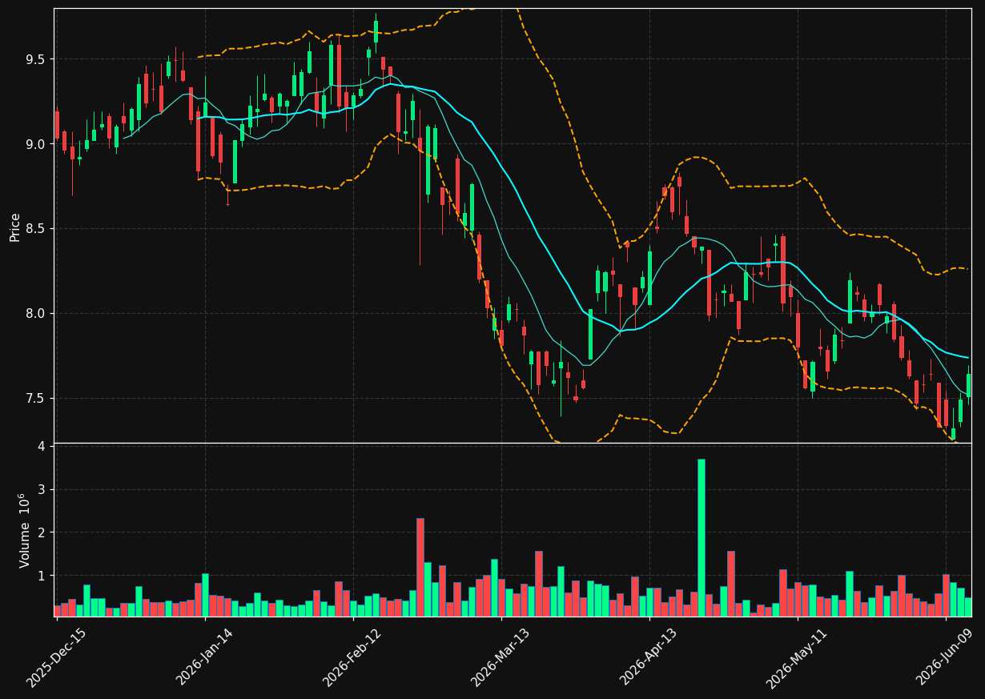Click the volume axis tick 1
This screenshot has width=985, height=699.
[x=42, y=576]
